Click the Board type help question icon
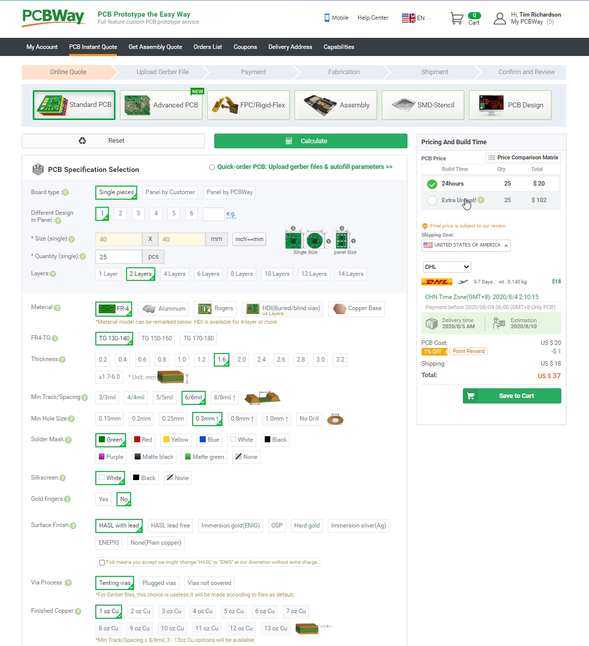Viewport: 589px width, 646px height. (x=65, y=192)
